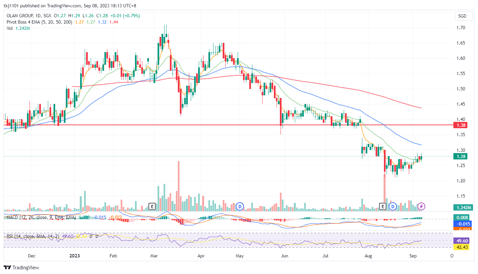Select the Vol indicator legend
This screenshot has width=478, height=274.
(x=9, y=28)
